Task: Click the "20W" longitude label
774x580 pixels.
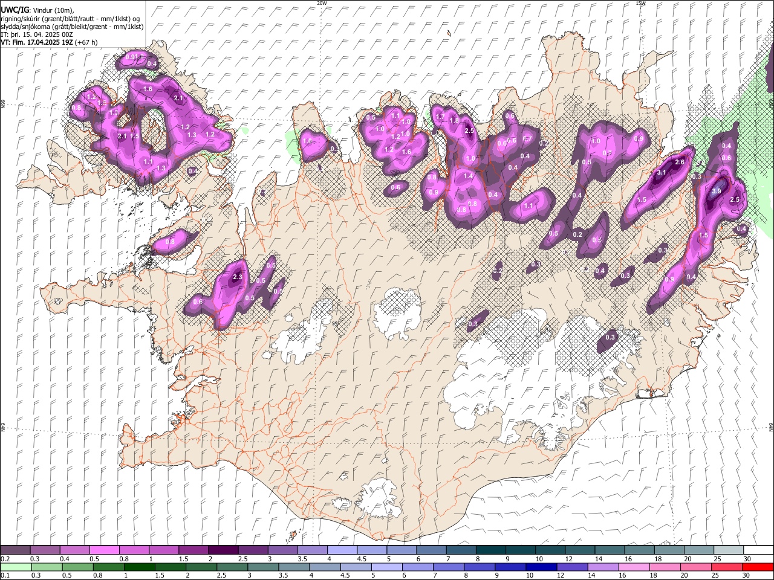Action: pos(322,3)
